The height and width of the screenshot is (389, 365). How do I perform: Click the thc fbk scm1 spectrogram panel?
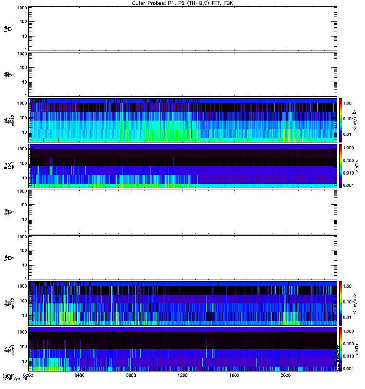(x=182, y=349)
